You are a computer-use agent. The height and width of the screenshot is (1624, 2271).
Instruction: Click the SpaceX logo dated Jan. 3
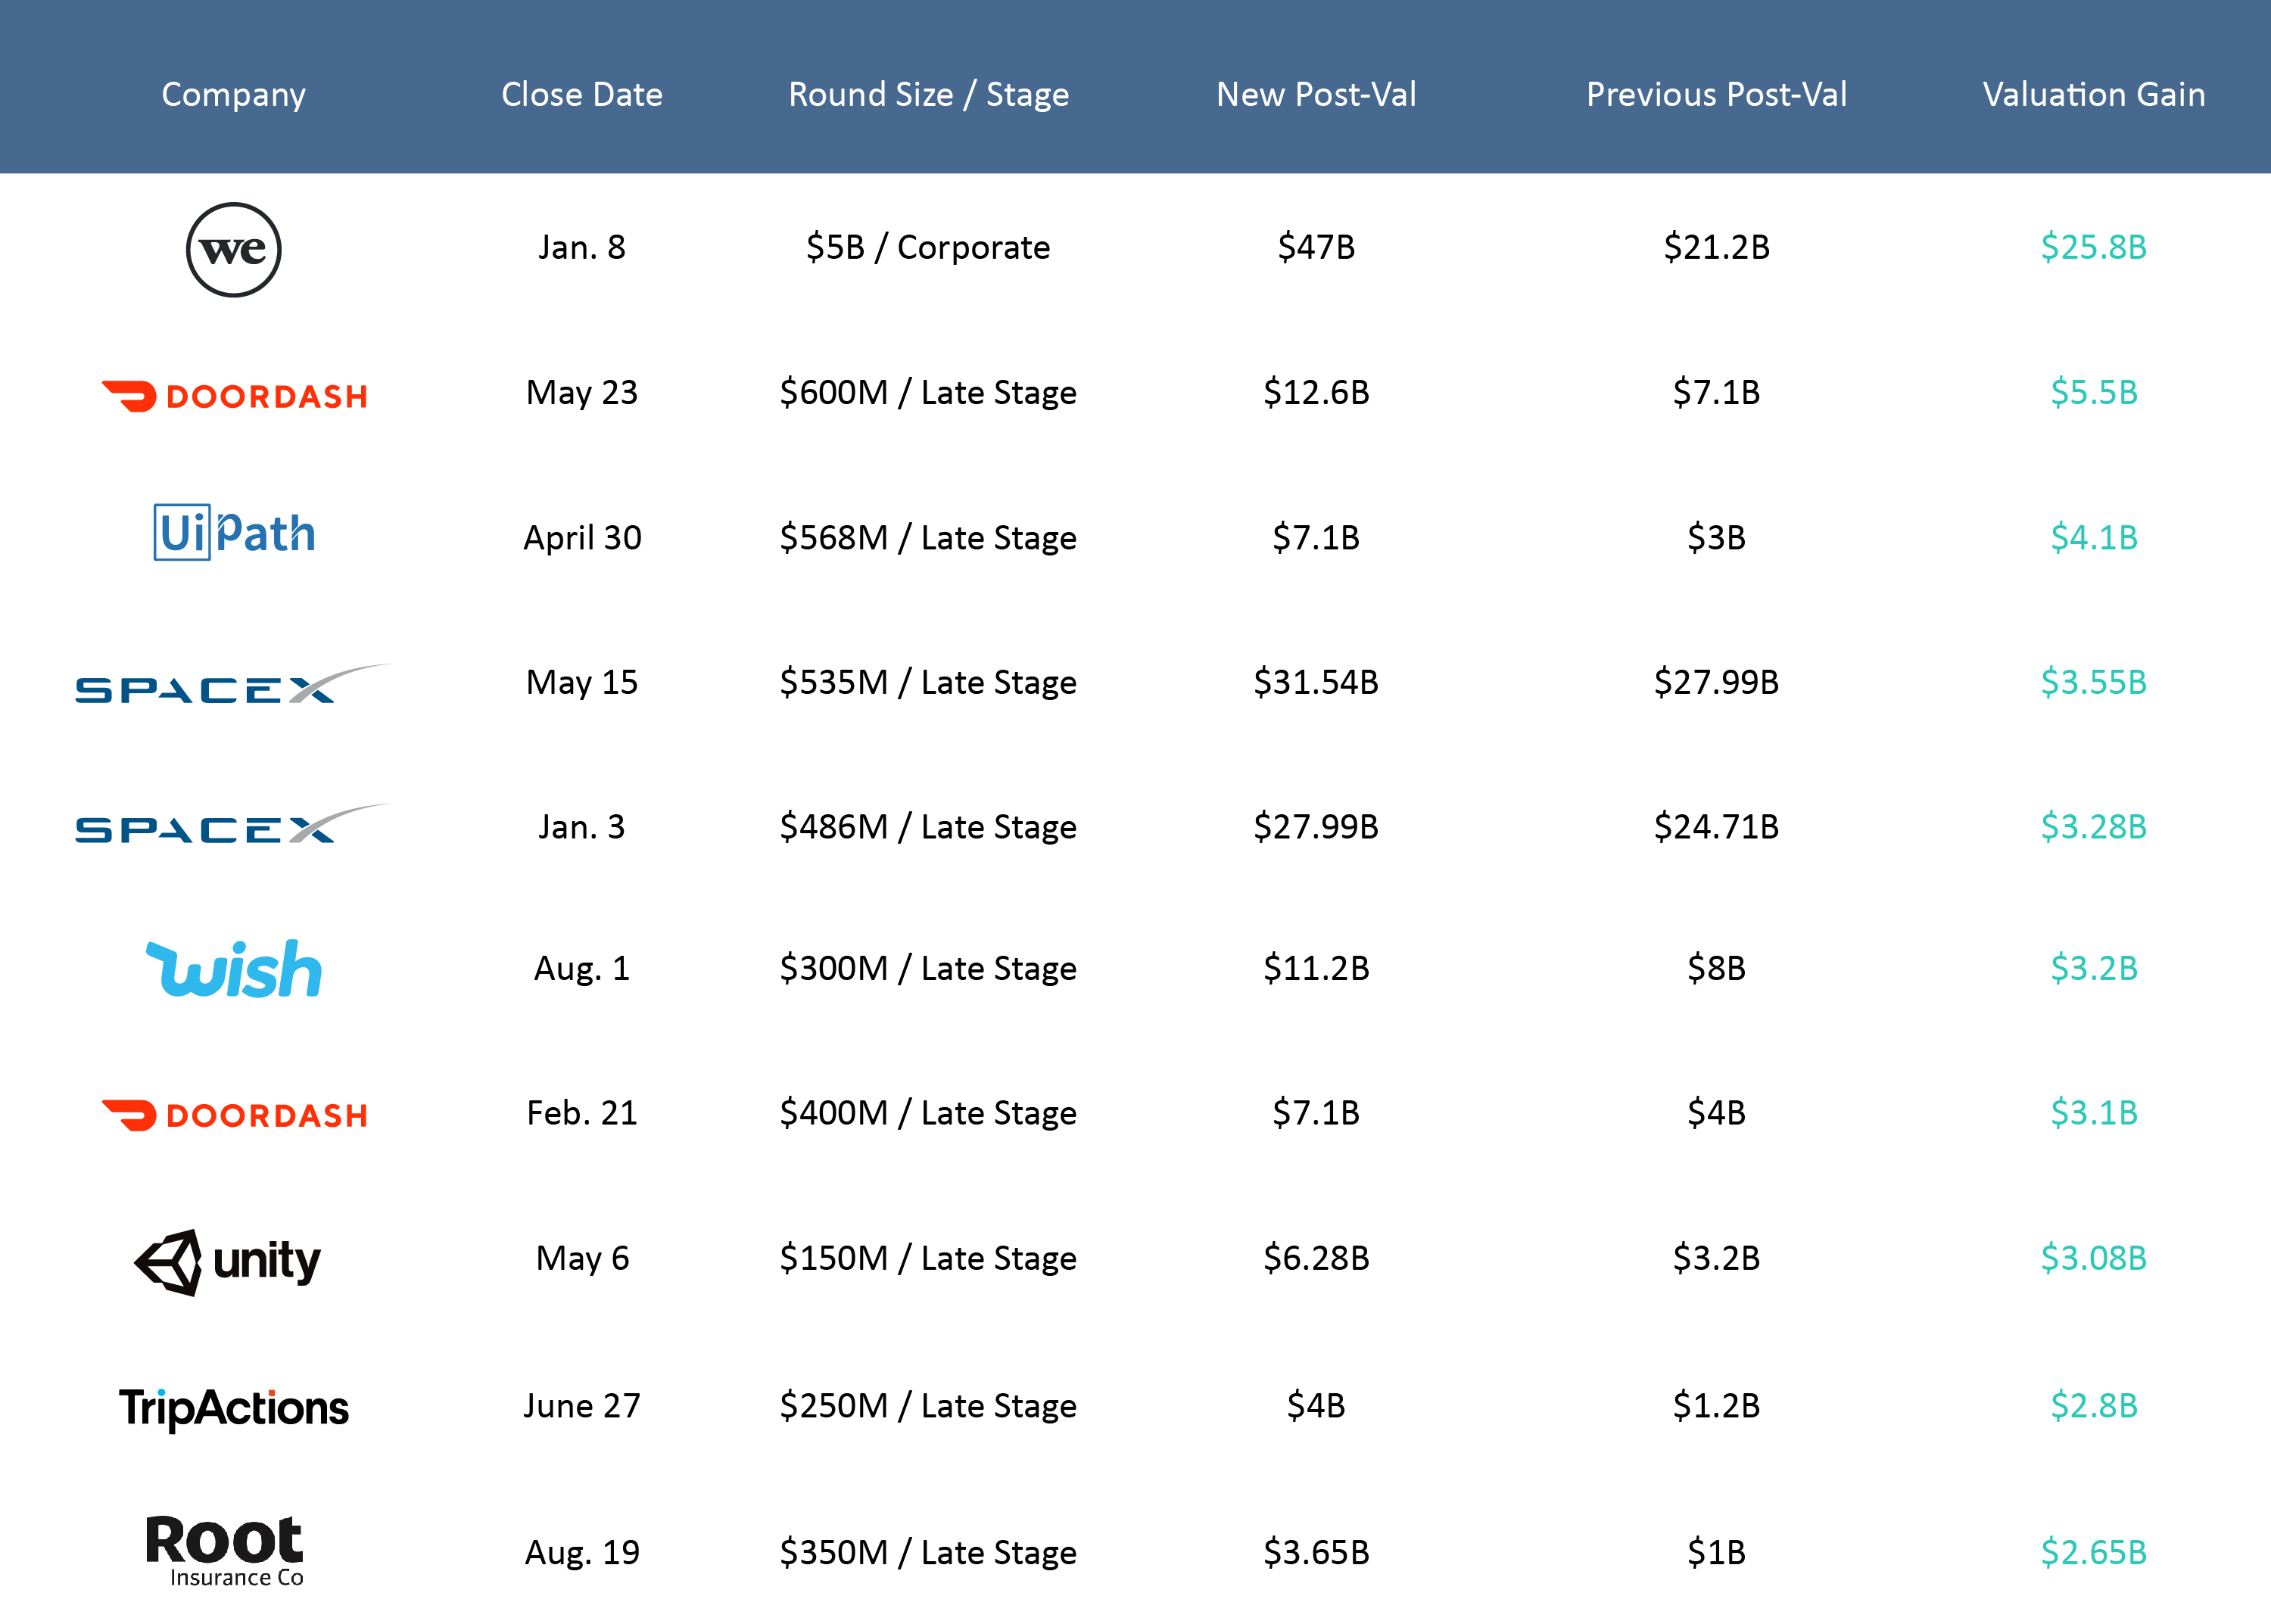[x=233, y=825]
